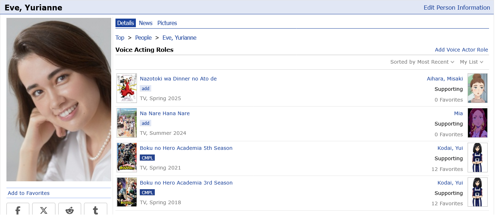Click the TV, Spring 2018 text
The image size is (498, 216).
[161, 202]
